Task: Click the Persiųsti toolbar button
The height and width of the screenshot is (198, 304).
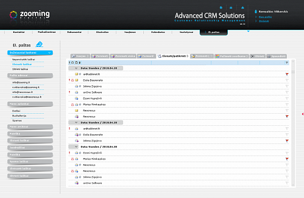Action: 100,56
